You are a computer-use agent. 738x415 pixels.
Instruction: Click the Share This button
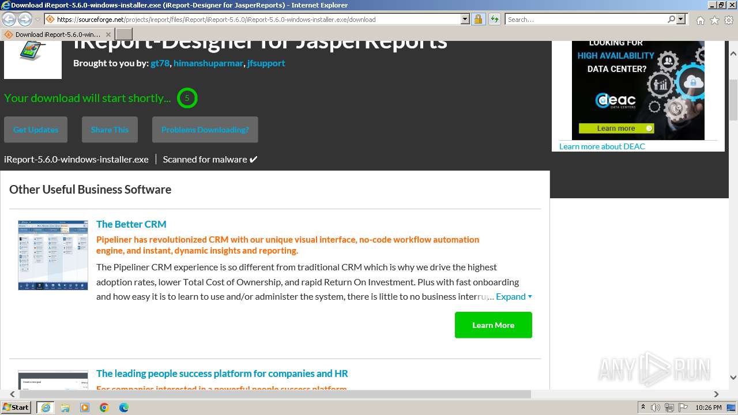[x=110, y=130]
